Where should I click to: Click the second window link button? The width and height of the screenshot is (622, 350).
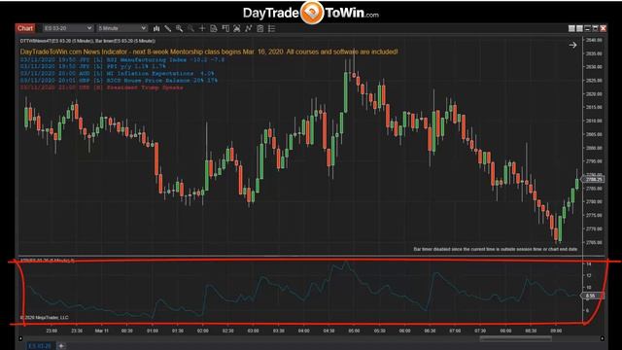579,28
